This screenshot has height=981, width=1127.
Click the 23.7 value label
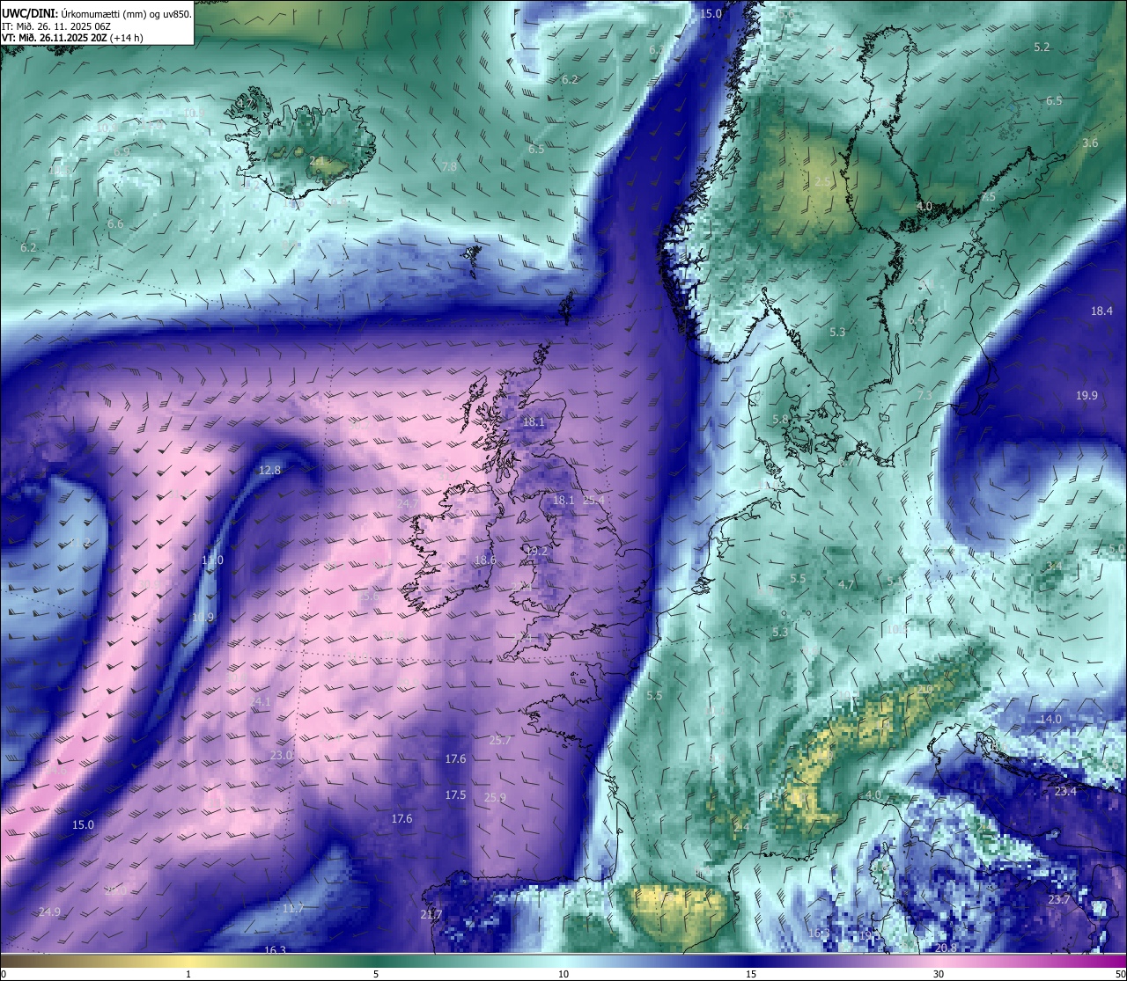click(1058, 900)
